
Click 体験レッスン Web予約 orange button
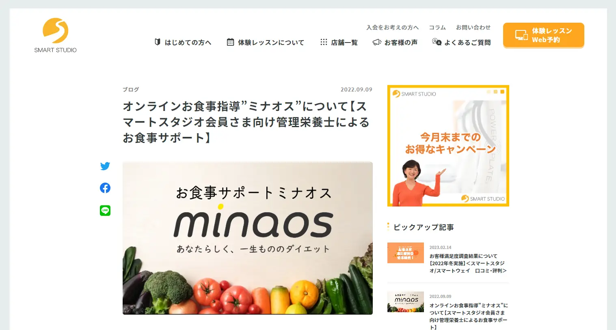pyautogui.click(x=544, y=35)
